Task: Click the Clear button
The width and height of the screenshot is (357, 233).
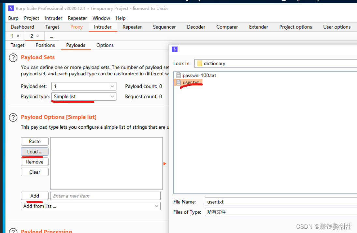Action: tap(35, 172)
